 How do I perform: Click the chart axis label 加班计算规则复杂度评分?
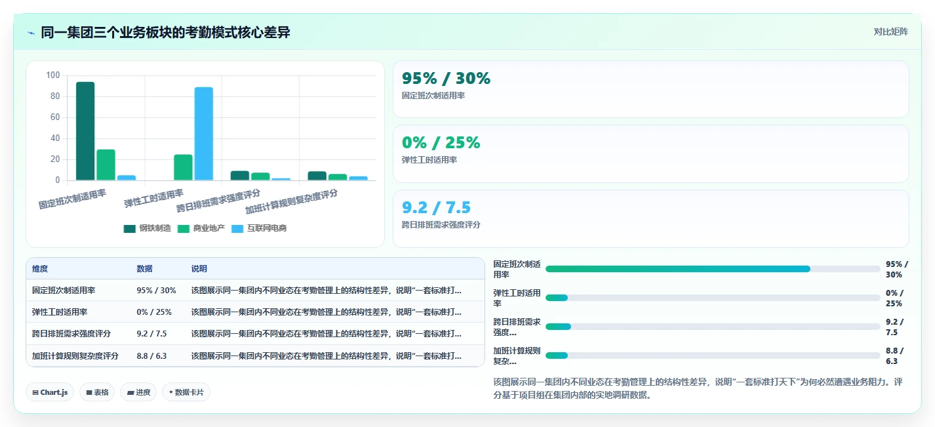[292, 202]
